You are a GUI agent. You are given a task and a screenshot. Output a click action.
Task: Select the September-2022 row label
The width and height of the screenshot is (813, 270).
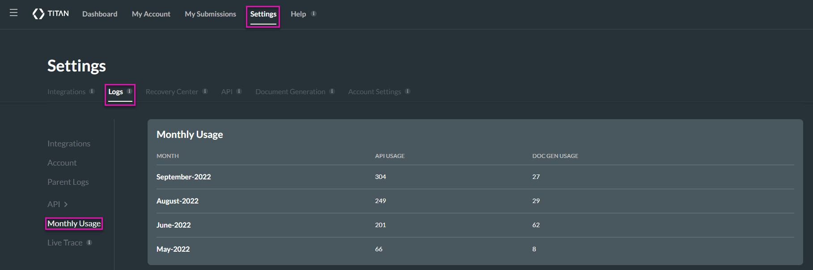pos(184,177)
